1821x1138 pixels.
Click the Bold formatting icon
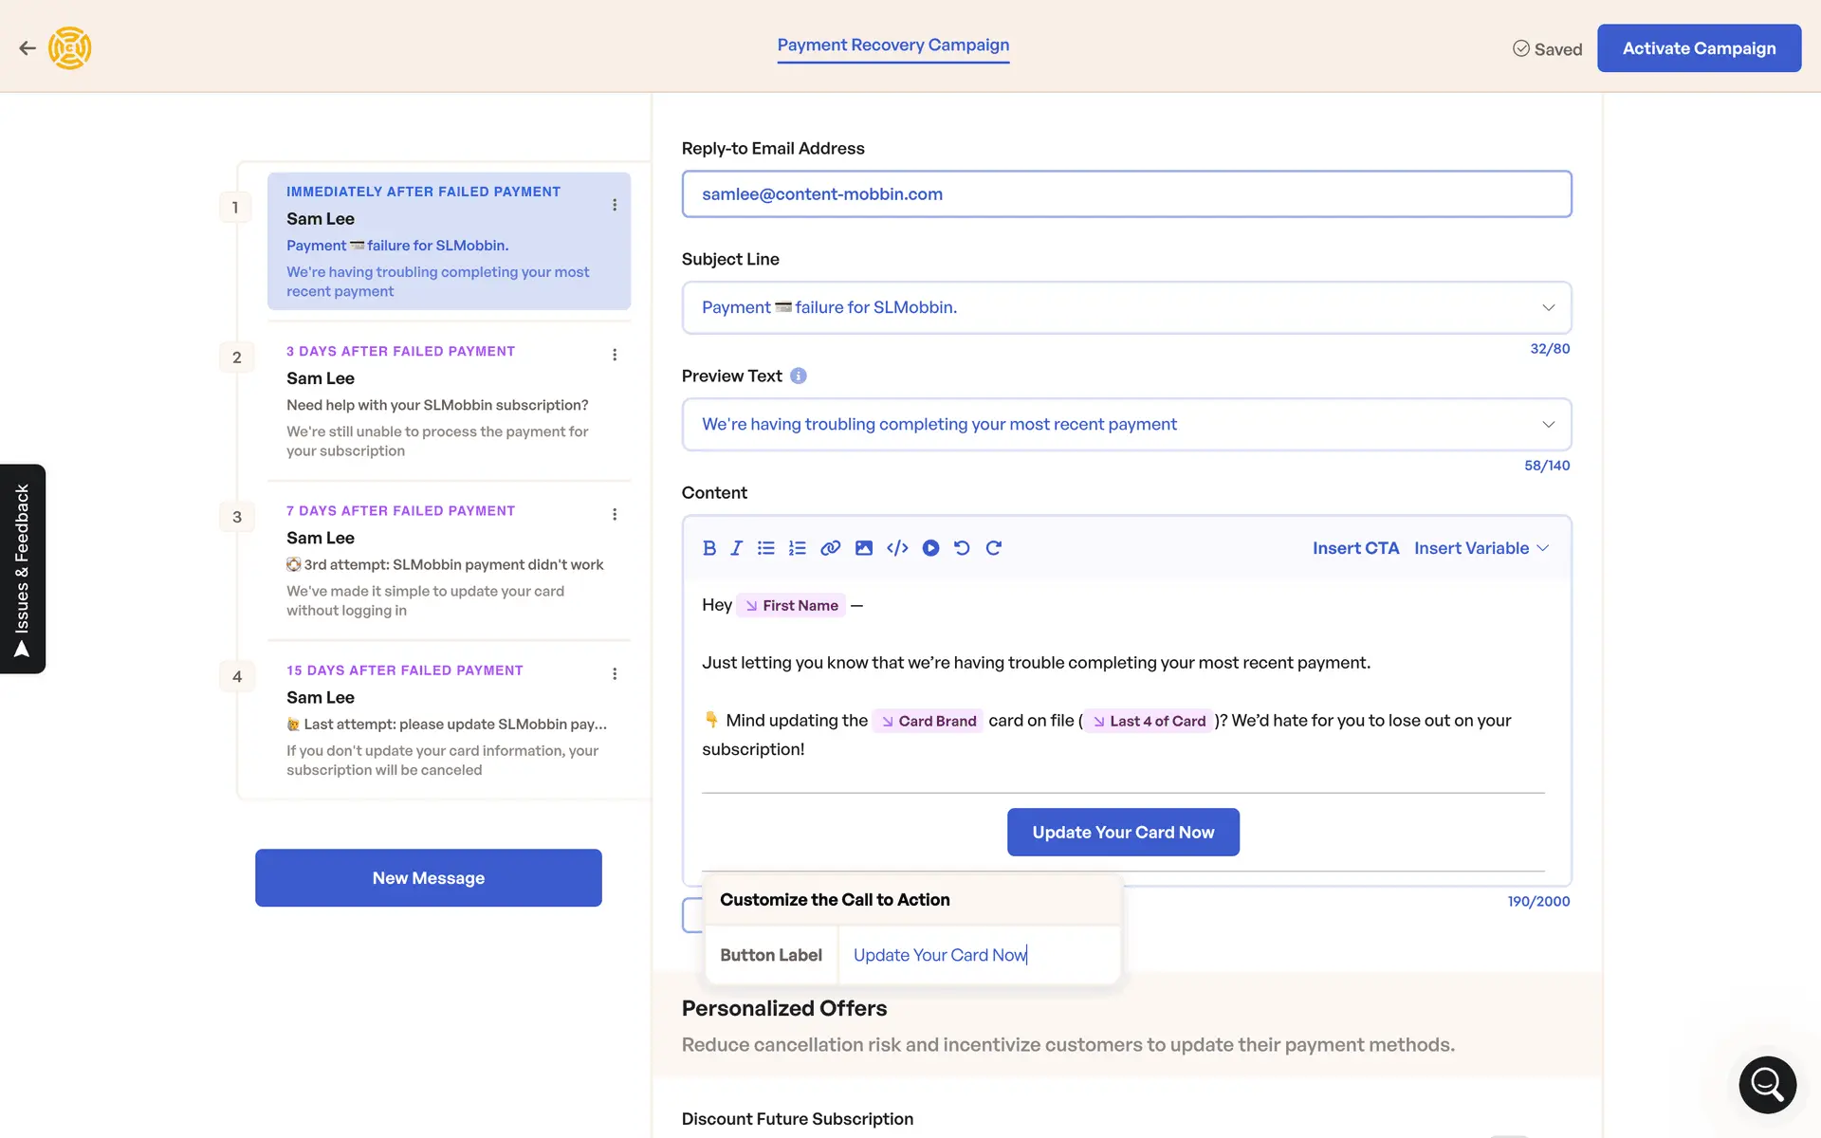pyautogui.click(x=708, y=548)
